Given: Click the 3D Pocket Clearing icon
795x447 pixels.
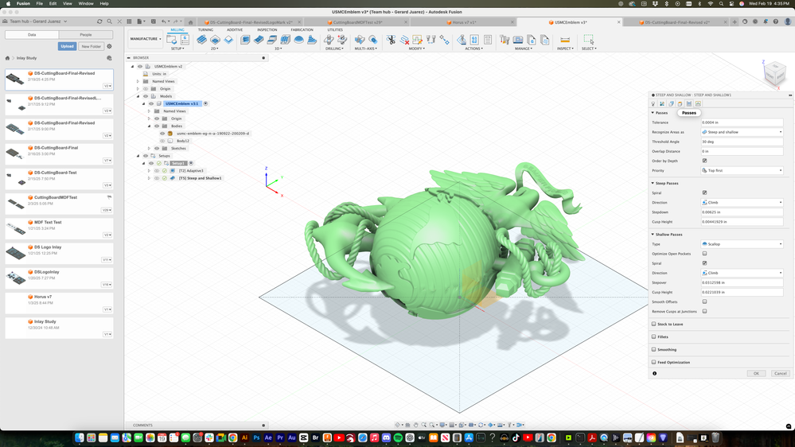Looking at the screenshot, I should coord(259,40).
